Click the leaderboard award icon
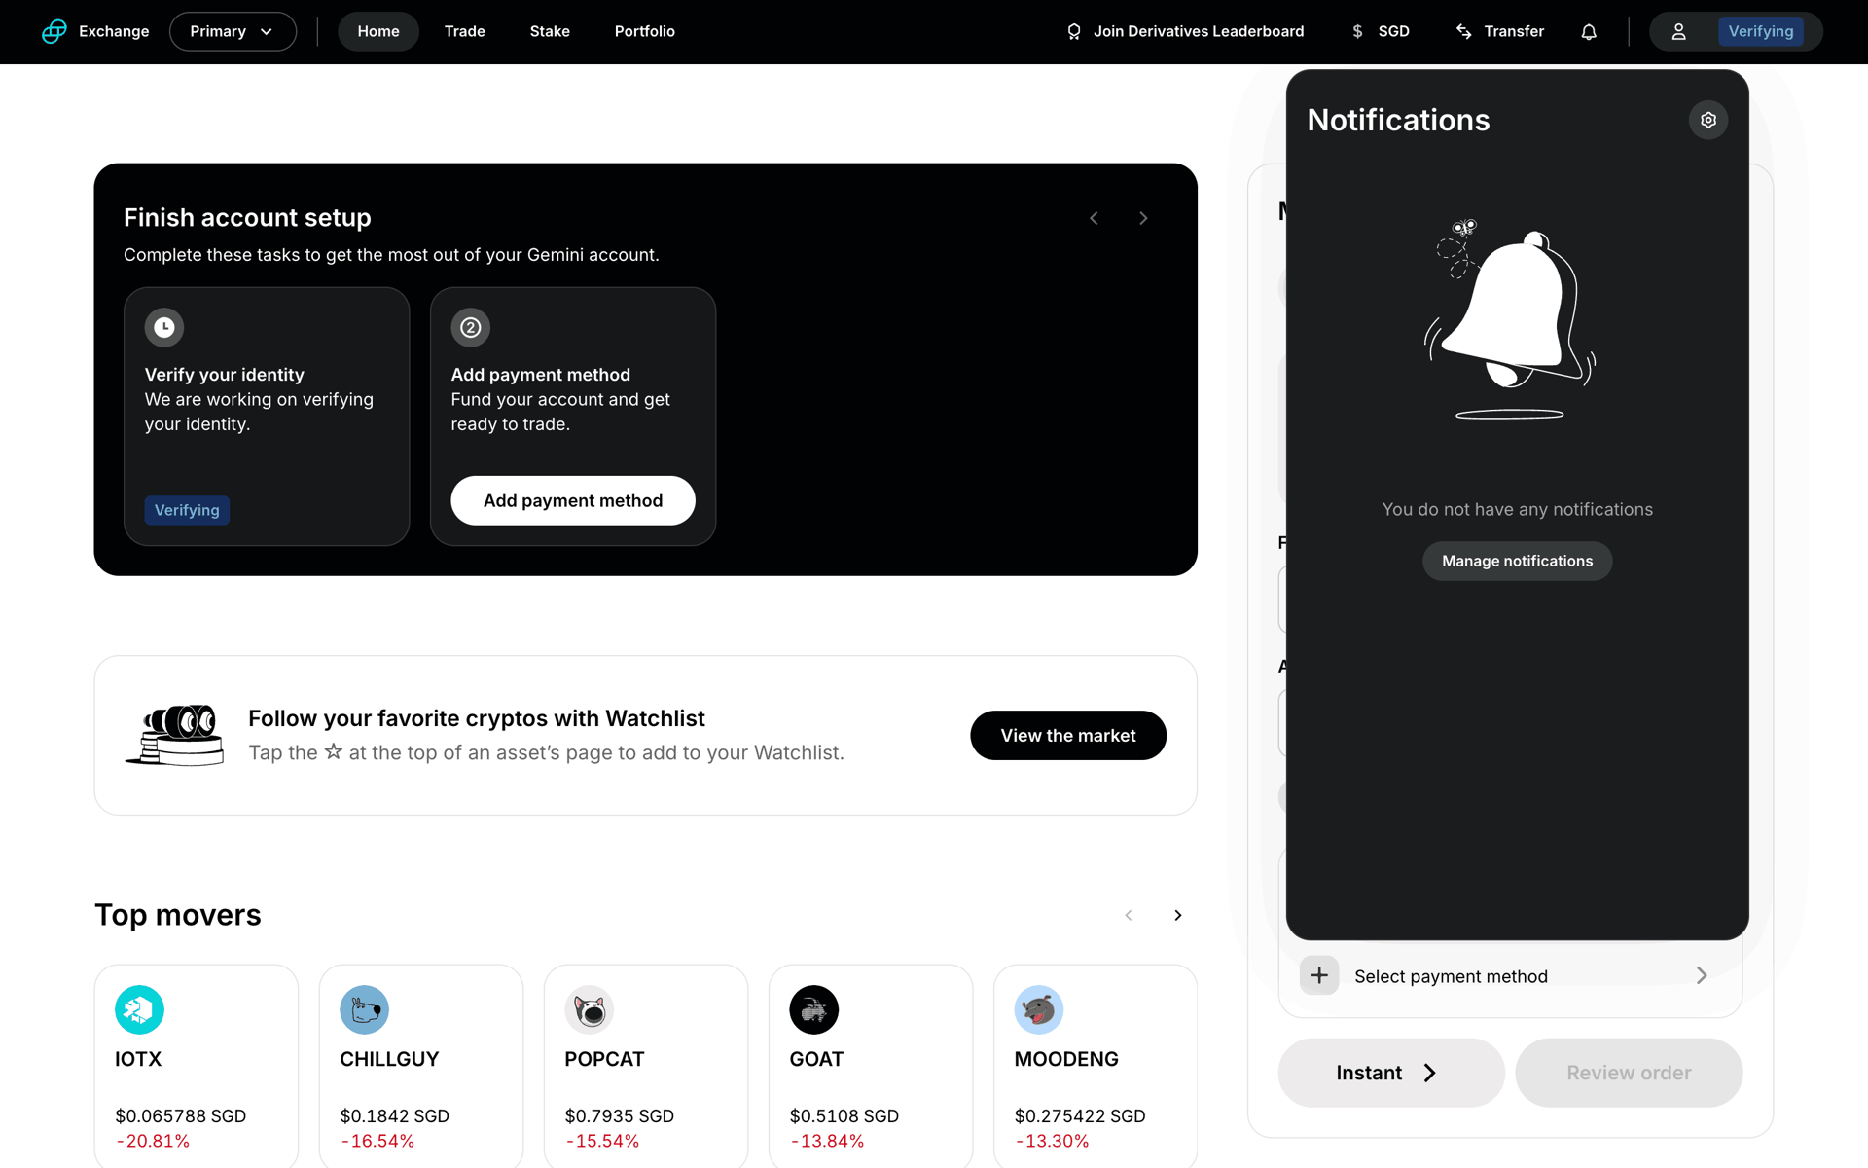 click(x=1074, y=31)
